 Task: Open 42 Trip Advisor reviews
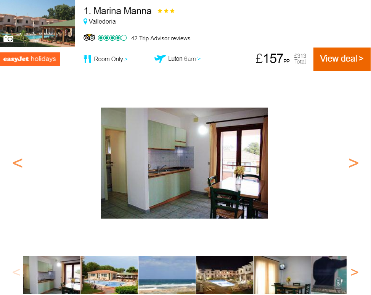[x=161, y=38]
